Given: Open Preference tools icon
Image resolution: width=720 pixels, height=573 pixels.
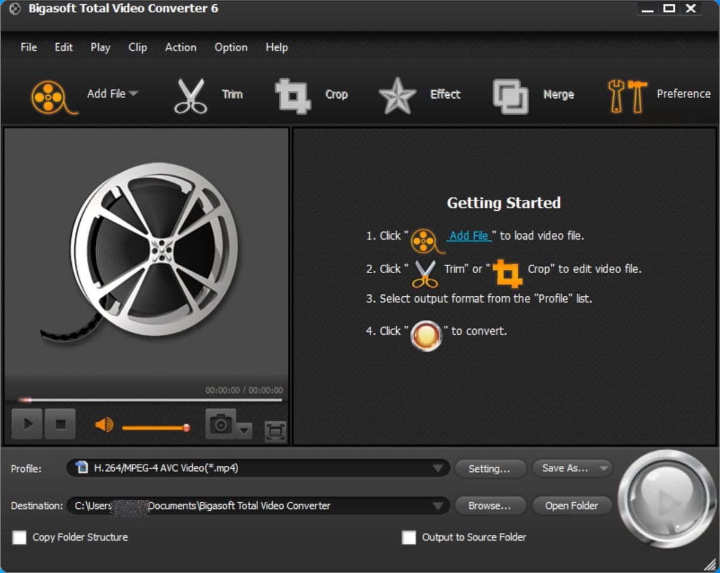Looking at the screenshot, I should pyautogui.click(x=627, y=96).
